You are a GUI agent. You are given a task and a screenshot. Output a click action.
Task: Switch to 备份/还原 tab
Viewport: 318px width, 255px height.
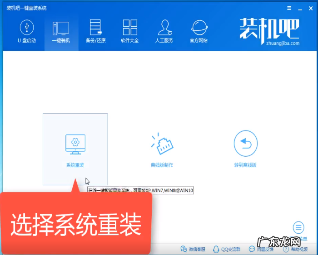click(95, 31)
